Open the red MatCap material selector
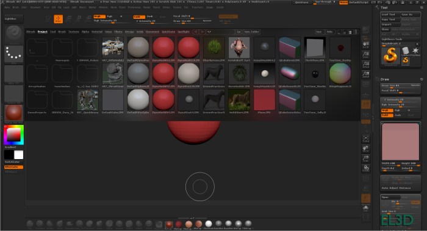Screen dimensions: 427x231 point(13,113)
